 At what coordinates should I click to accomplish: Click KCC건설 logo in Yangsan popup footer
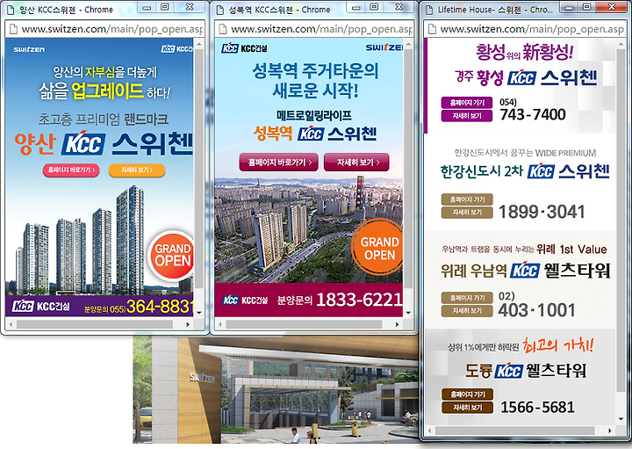pos(40,307)
